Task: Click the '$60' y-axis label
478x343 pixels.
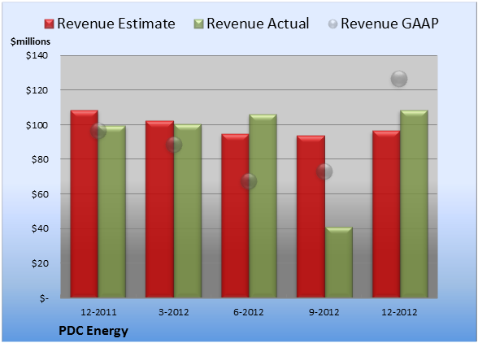Action: (x=40, y=194)
